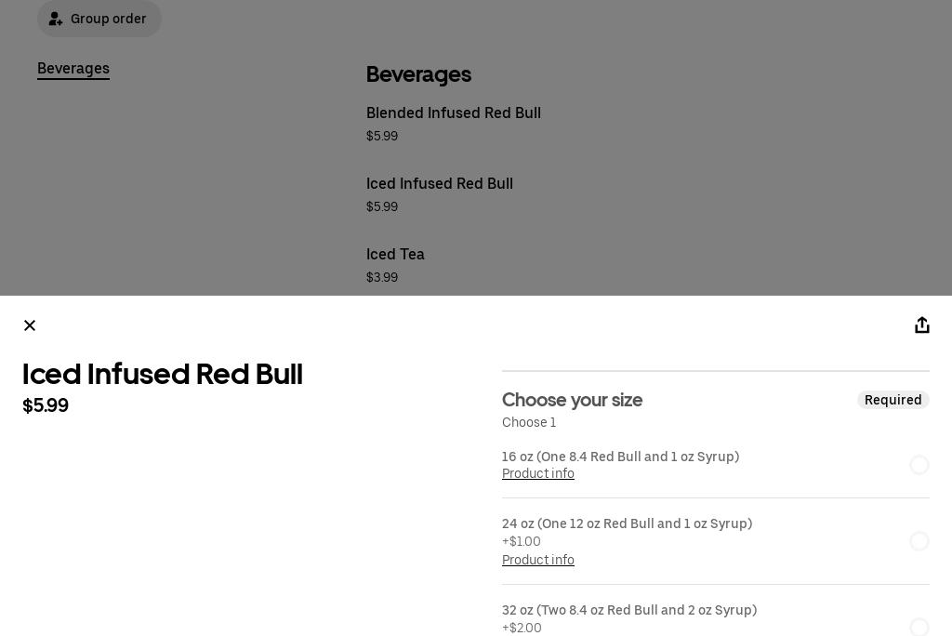Open Product info under 16 oz option
952x636 pixels.
(x=538, y=474)
